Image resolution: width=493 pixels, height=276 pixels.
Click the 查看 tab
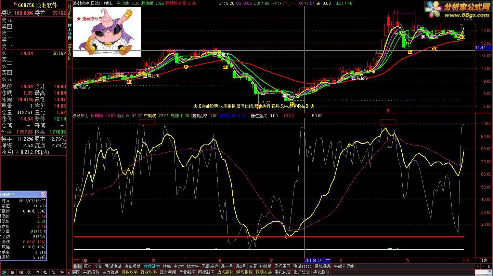coord(252,266)
